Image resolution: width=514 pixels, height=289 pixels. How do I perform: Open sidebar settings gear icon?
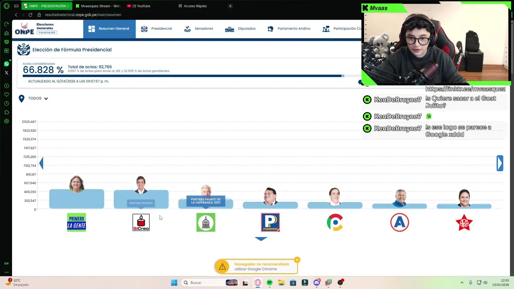[x=6, y=121]
